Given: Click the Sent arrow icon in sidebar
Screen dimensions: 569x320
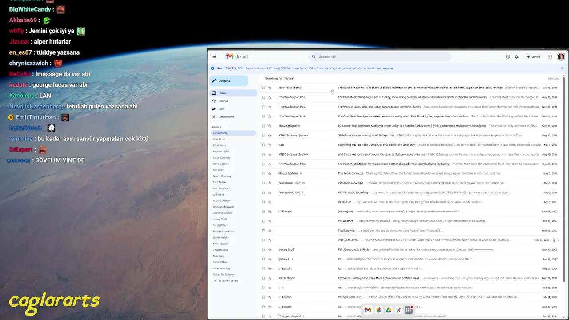Looking at the screenshot, I should point(214,109).
